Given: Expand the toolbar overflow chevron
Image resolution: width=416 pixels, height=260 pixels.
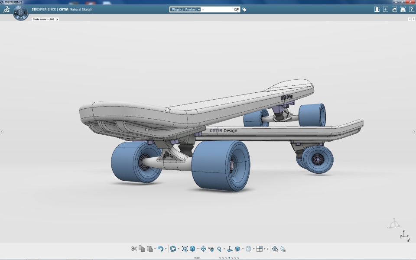Looking at the screenshot, I should point(268,249).
